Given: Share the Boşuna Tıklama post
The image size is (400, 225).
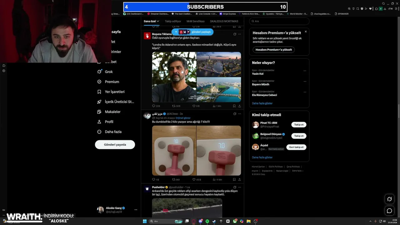Looking at the screenshot, I should 239,106.
